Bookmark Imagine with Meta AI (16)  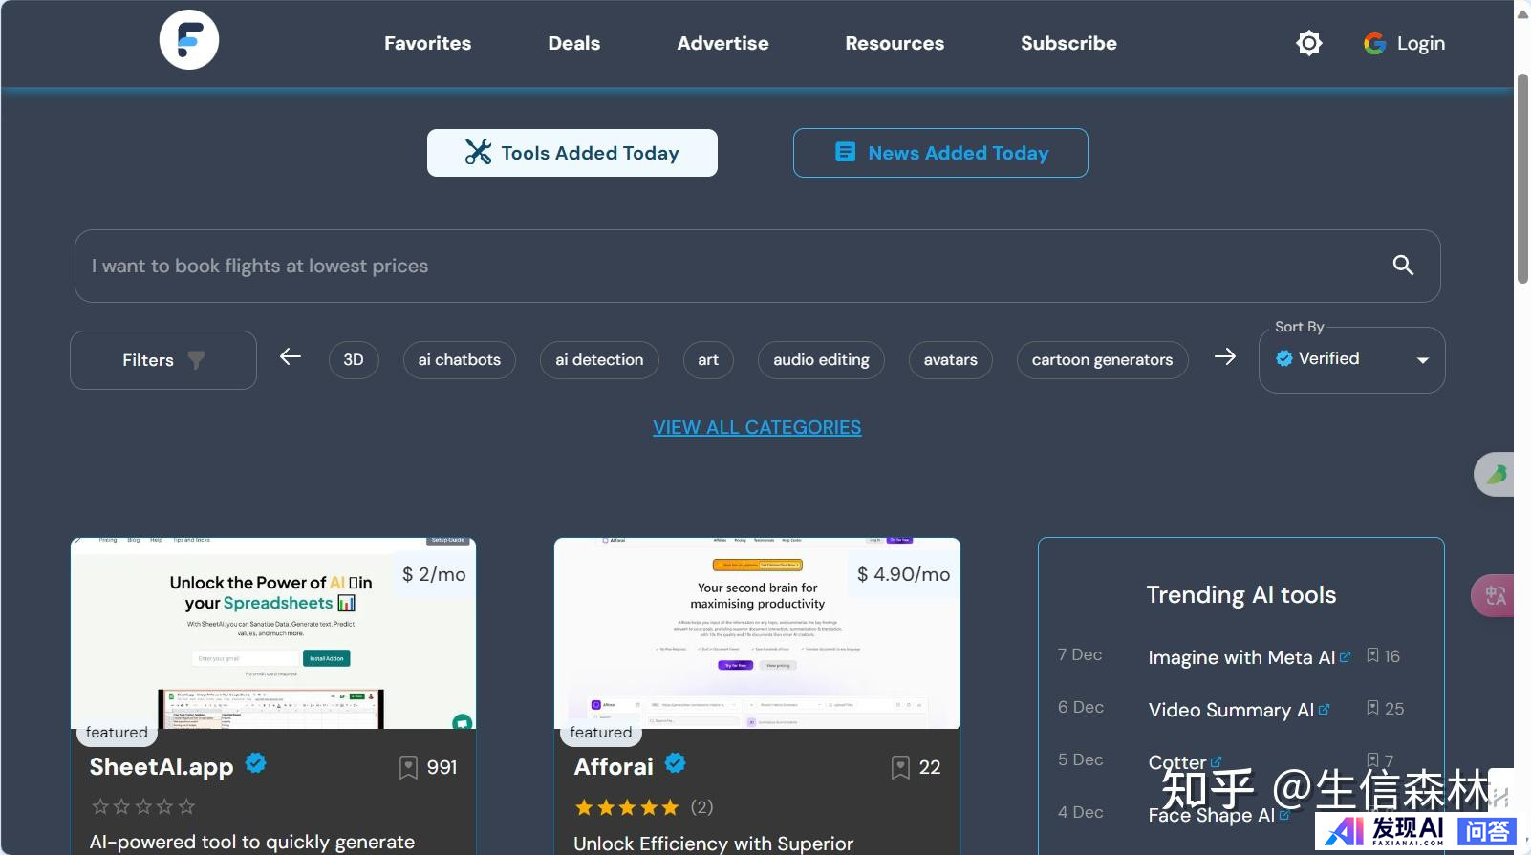coord(1372,656)
